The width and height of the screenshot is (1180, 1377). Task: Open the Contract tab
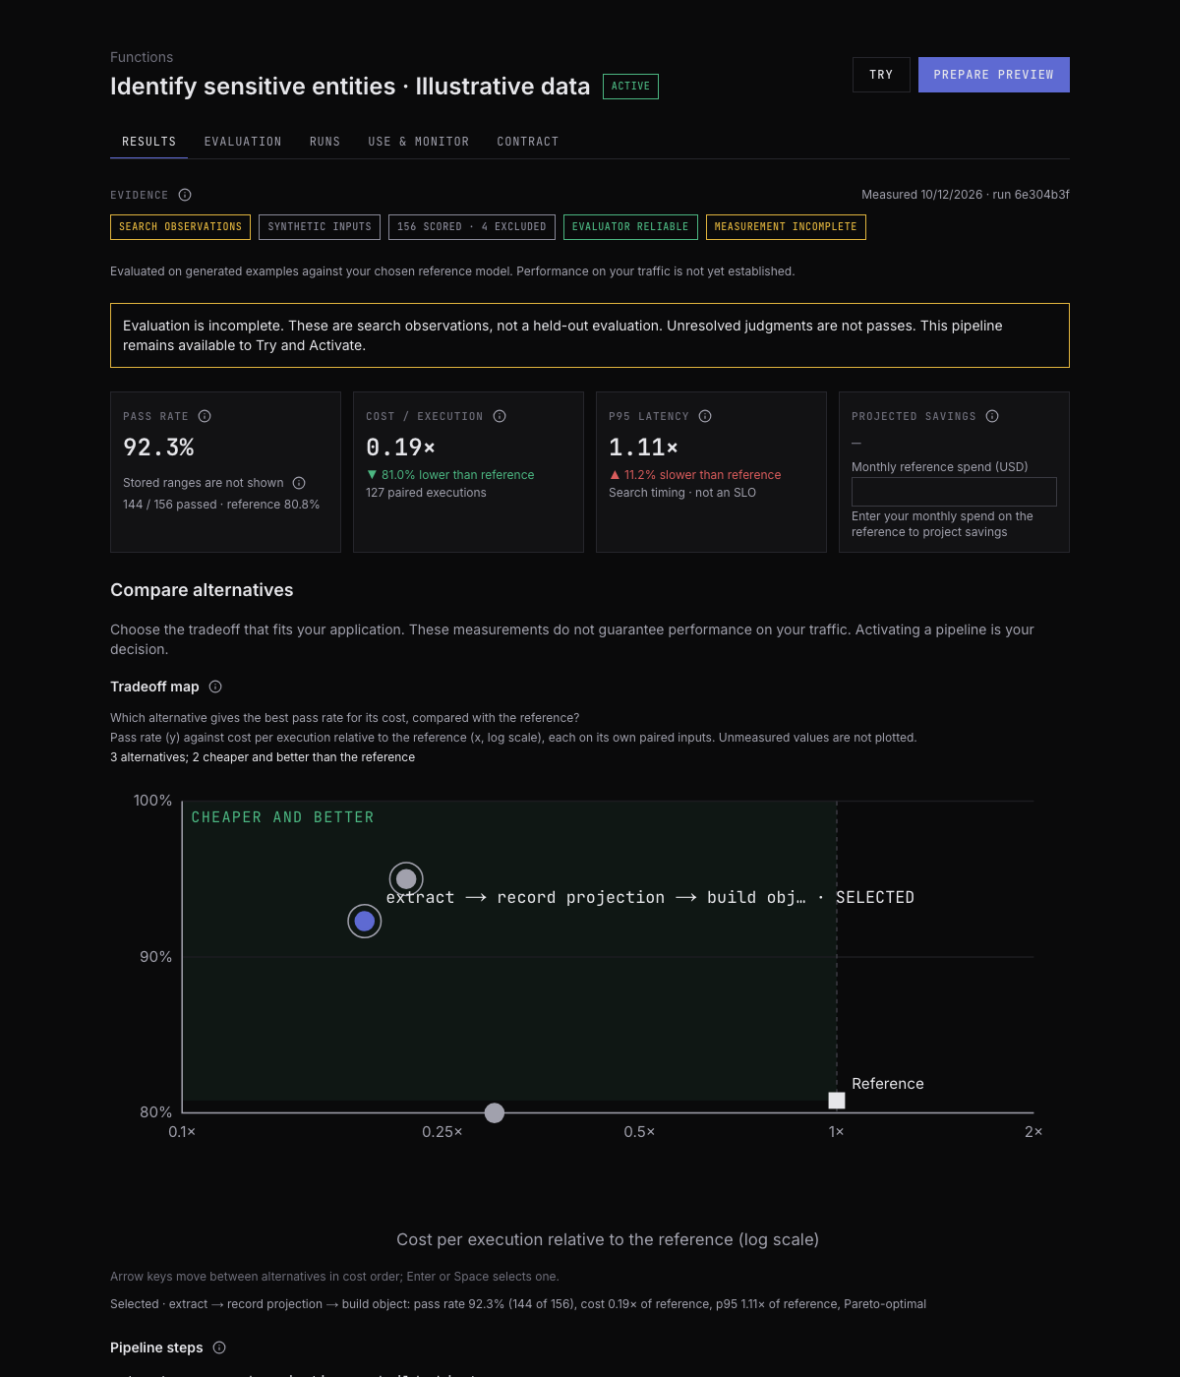pos(528,142)
